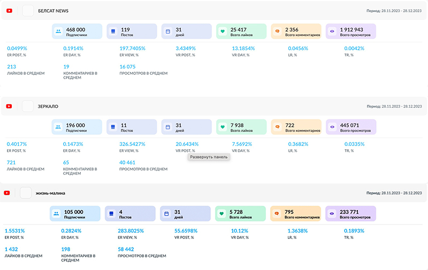The image size is (428, 270).
Task: Open VR POST value 55.6598% for жизнь-малина
Action: [x=187, y=231]
